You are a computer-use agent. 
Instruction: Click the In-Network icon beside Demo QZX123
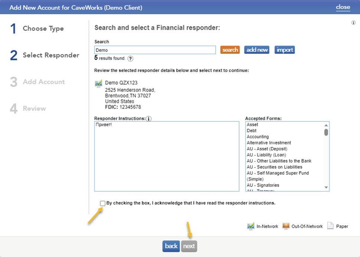(98, 83)
